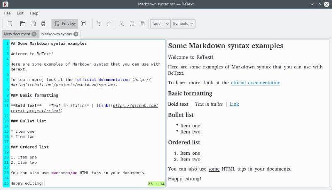
Task: Save the document with the floppy icon
Action: point(33,24)
